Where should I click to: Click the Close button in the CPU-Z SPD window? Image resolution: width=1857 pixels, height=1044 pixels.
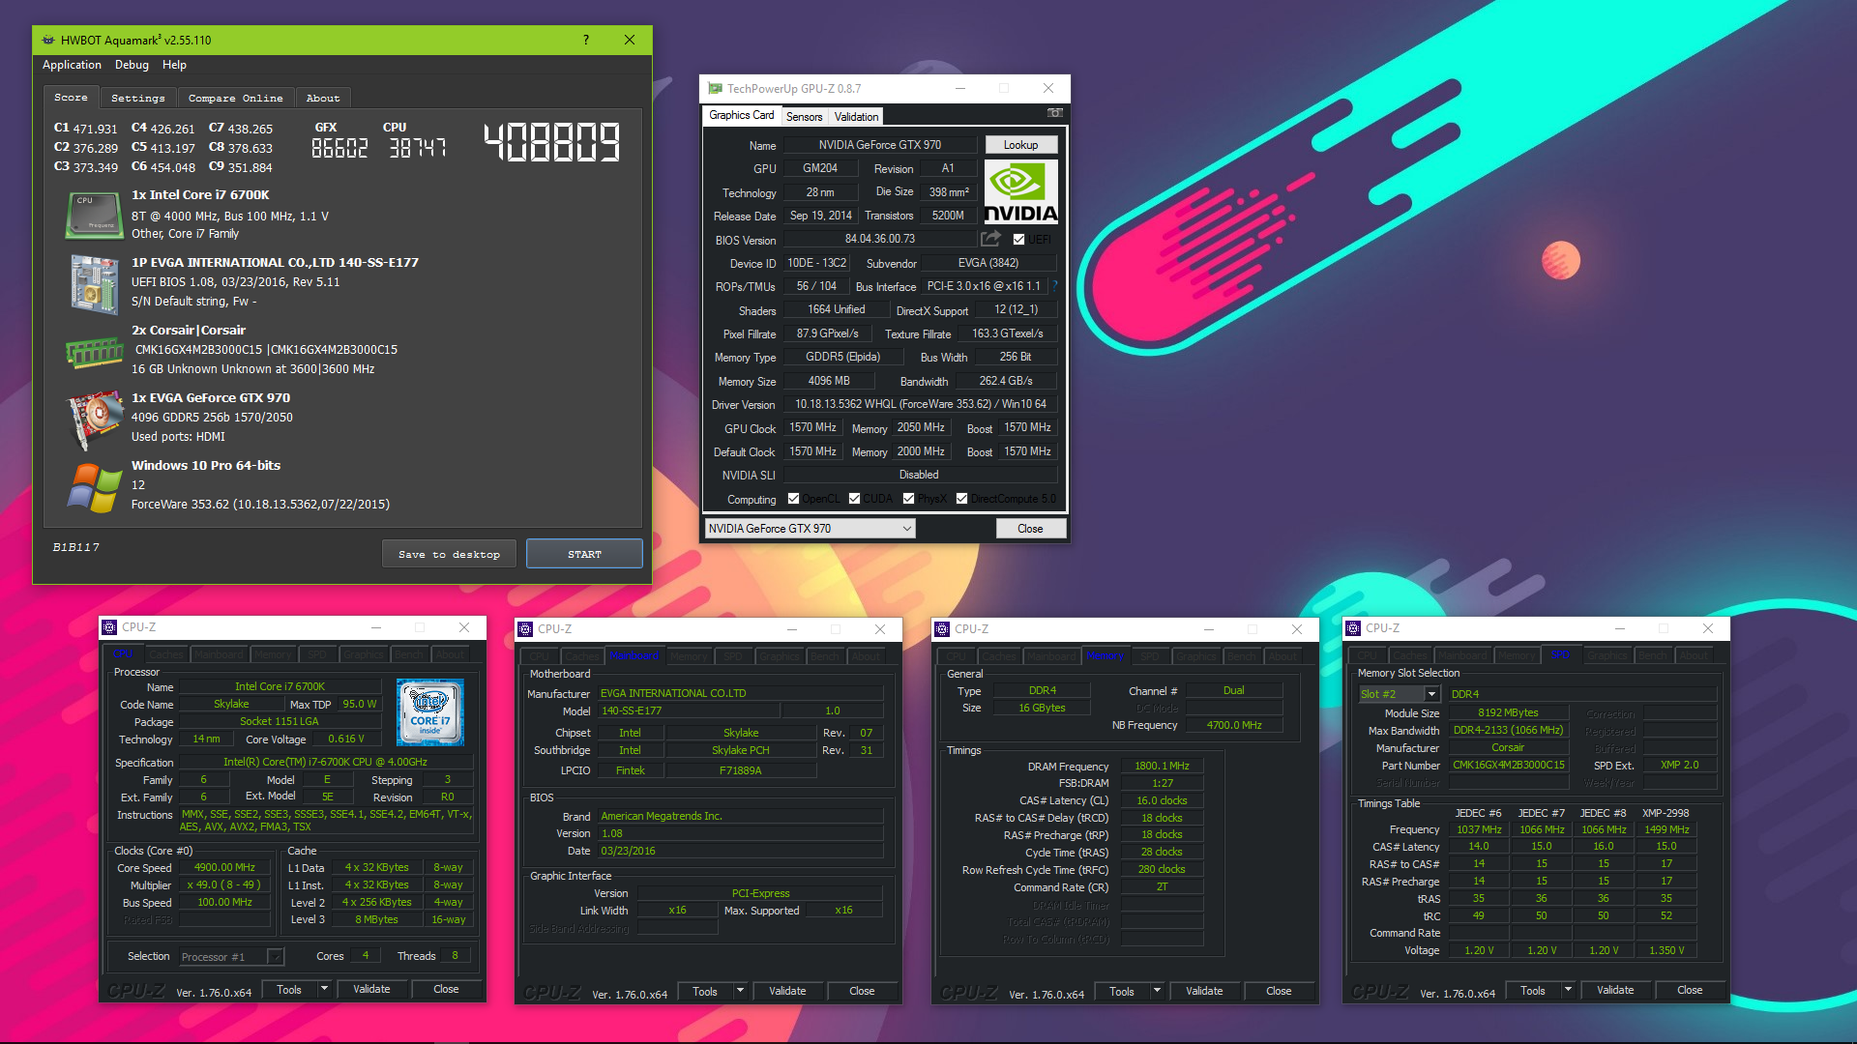point(1690,990)
